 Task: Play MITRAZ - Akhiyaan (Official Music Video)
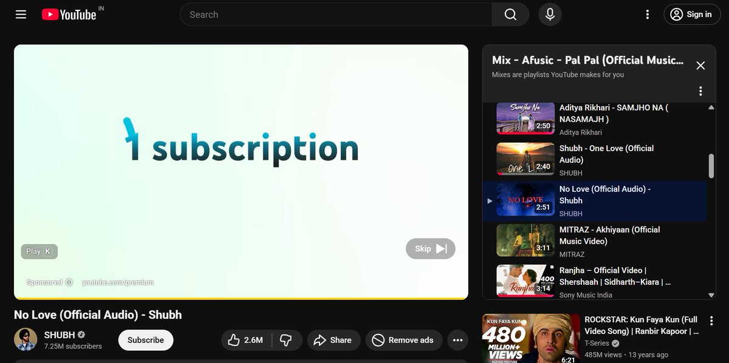click(609, 236)
